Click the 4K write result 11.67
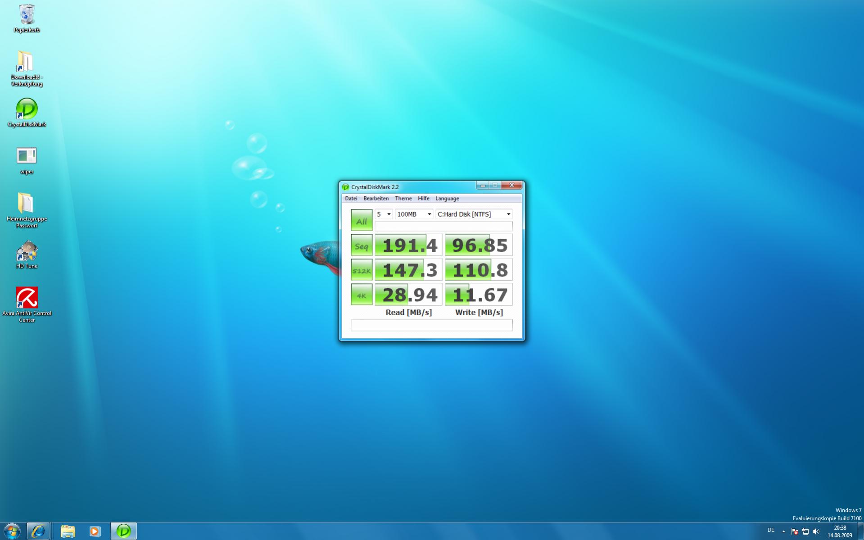The height and width of the screenshot is (540, 864). click(x=479, y=295)
